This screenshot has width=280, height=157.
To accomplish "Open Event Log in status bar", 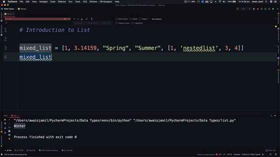I will 270,150.
